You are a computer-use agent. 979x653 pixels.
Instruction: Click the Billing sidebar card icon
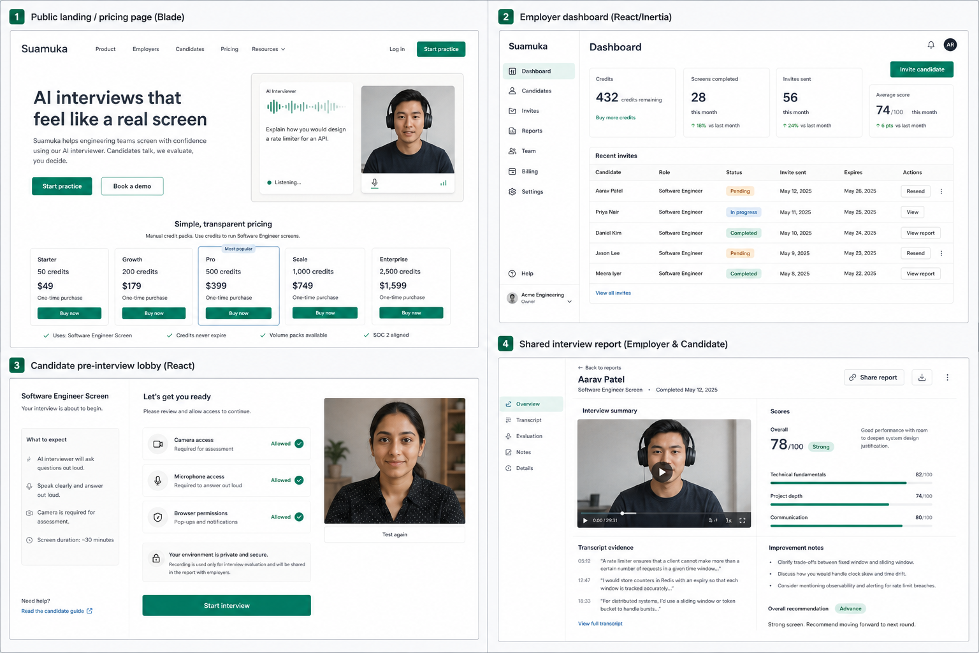tap(512, 172)
